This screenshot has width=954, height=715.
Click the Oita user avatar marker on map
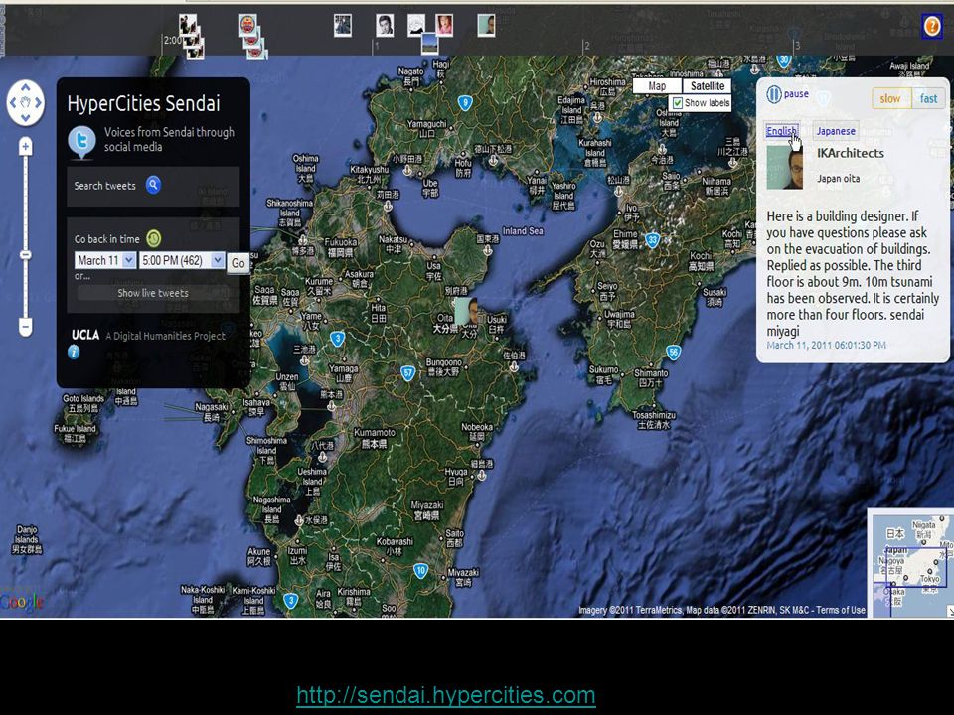tap(466, 311)
